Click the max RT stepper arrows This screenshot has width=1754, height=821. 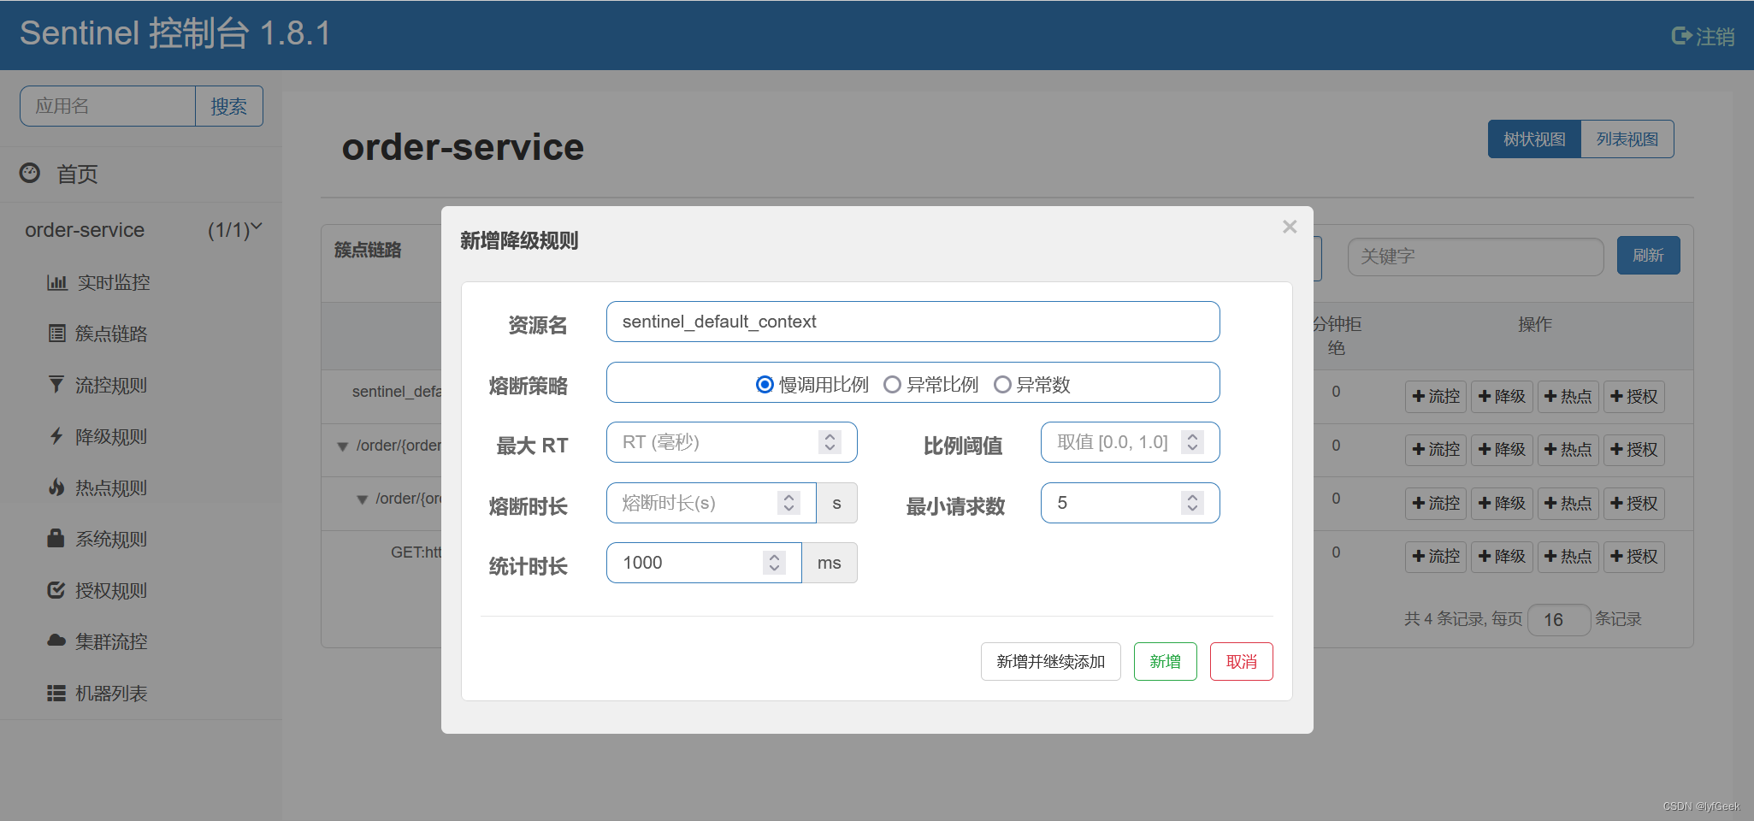click(830, 442)
